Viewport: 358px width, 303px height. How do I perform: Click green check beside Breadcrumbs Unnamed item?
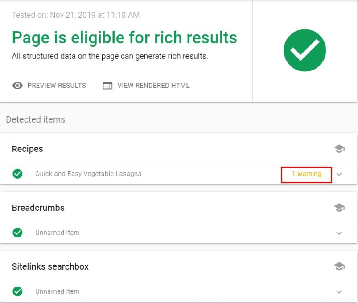(17, 233)
